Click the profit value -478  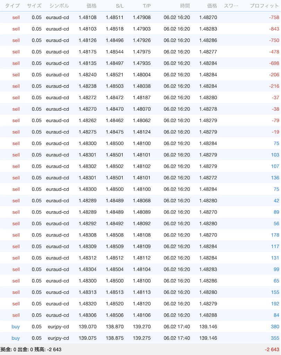[x=274, y=52]
